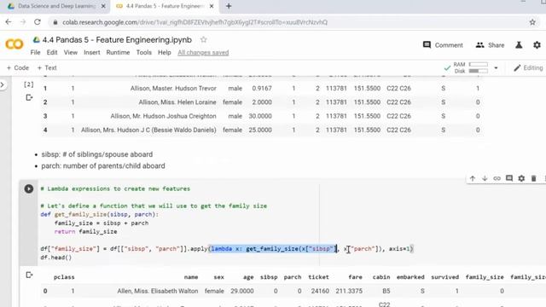Click All changes saved link
The width and height of the screenshot is (546, 307).
coord(203,53)
